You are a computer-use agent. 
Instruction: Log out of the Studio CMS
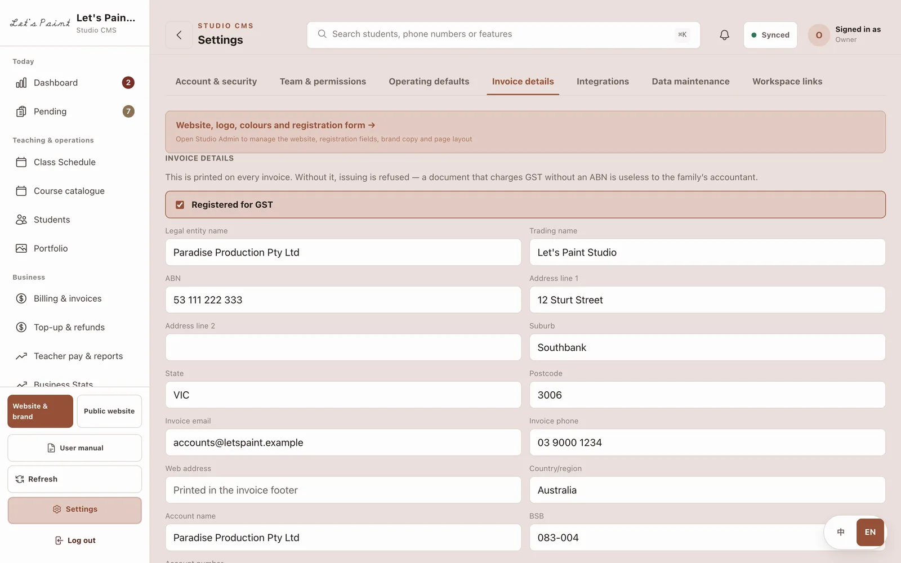pyautogui.click(x=75, y=540)
